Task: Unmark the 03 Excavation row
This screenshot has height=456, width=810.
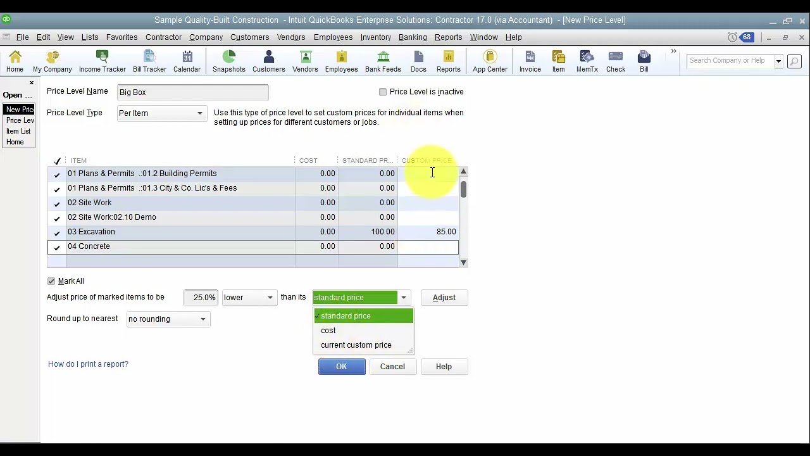Action: tap(57, 232)
